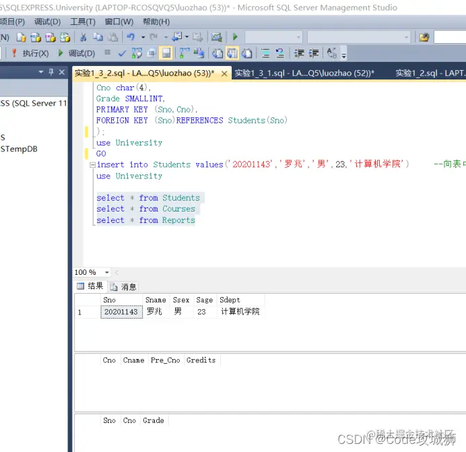This screenshot has width=466, height=452.
Task: Cut selected text with scissors icon
Action: [x=84, y=37]
